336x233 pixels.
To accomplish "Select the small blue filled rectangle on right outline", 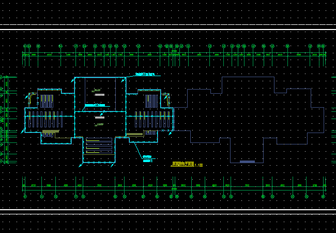I will tap(248, 162).
